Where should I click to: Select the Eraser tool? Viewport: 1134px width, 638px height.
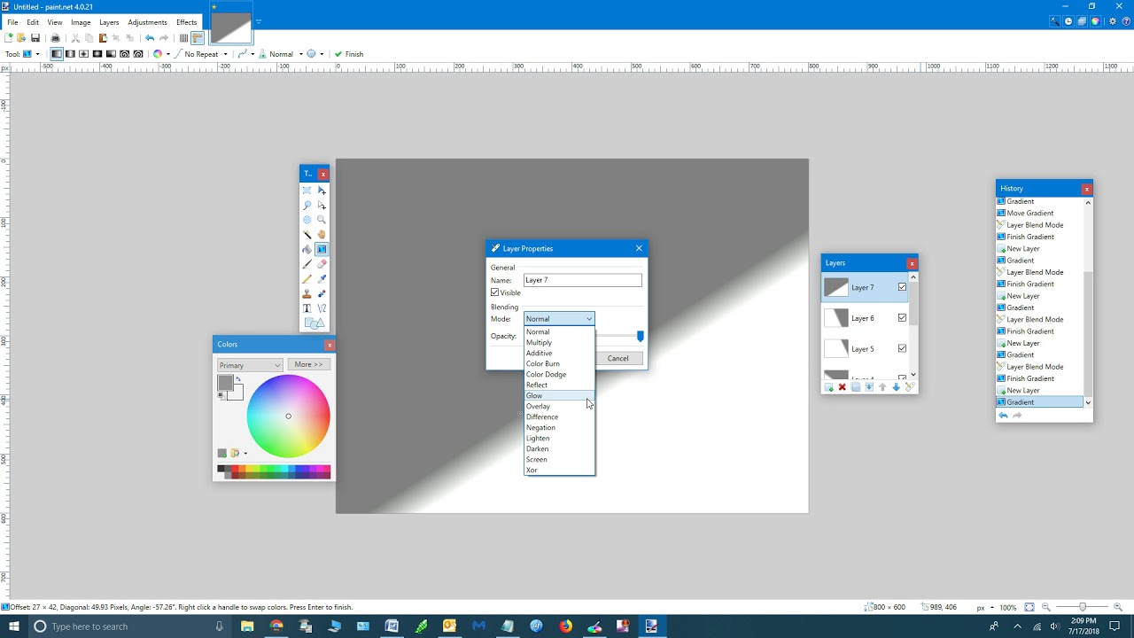tap(322, 264)
